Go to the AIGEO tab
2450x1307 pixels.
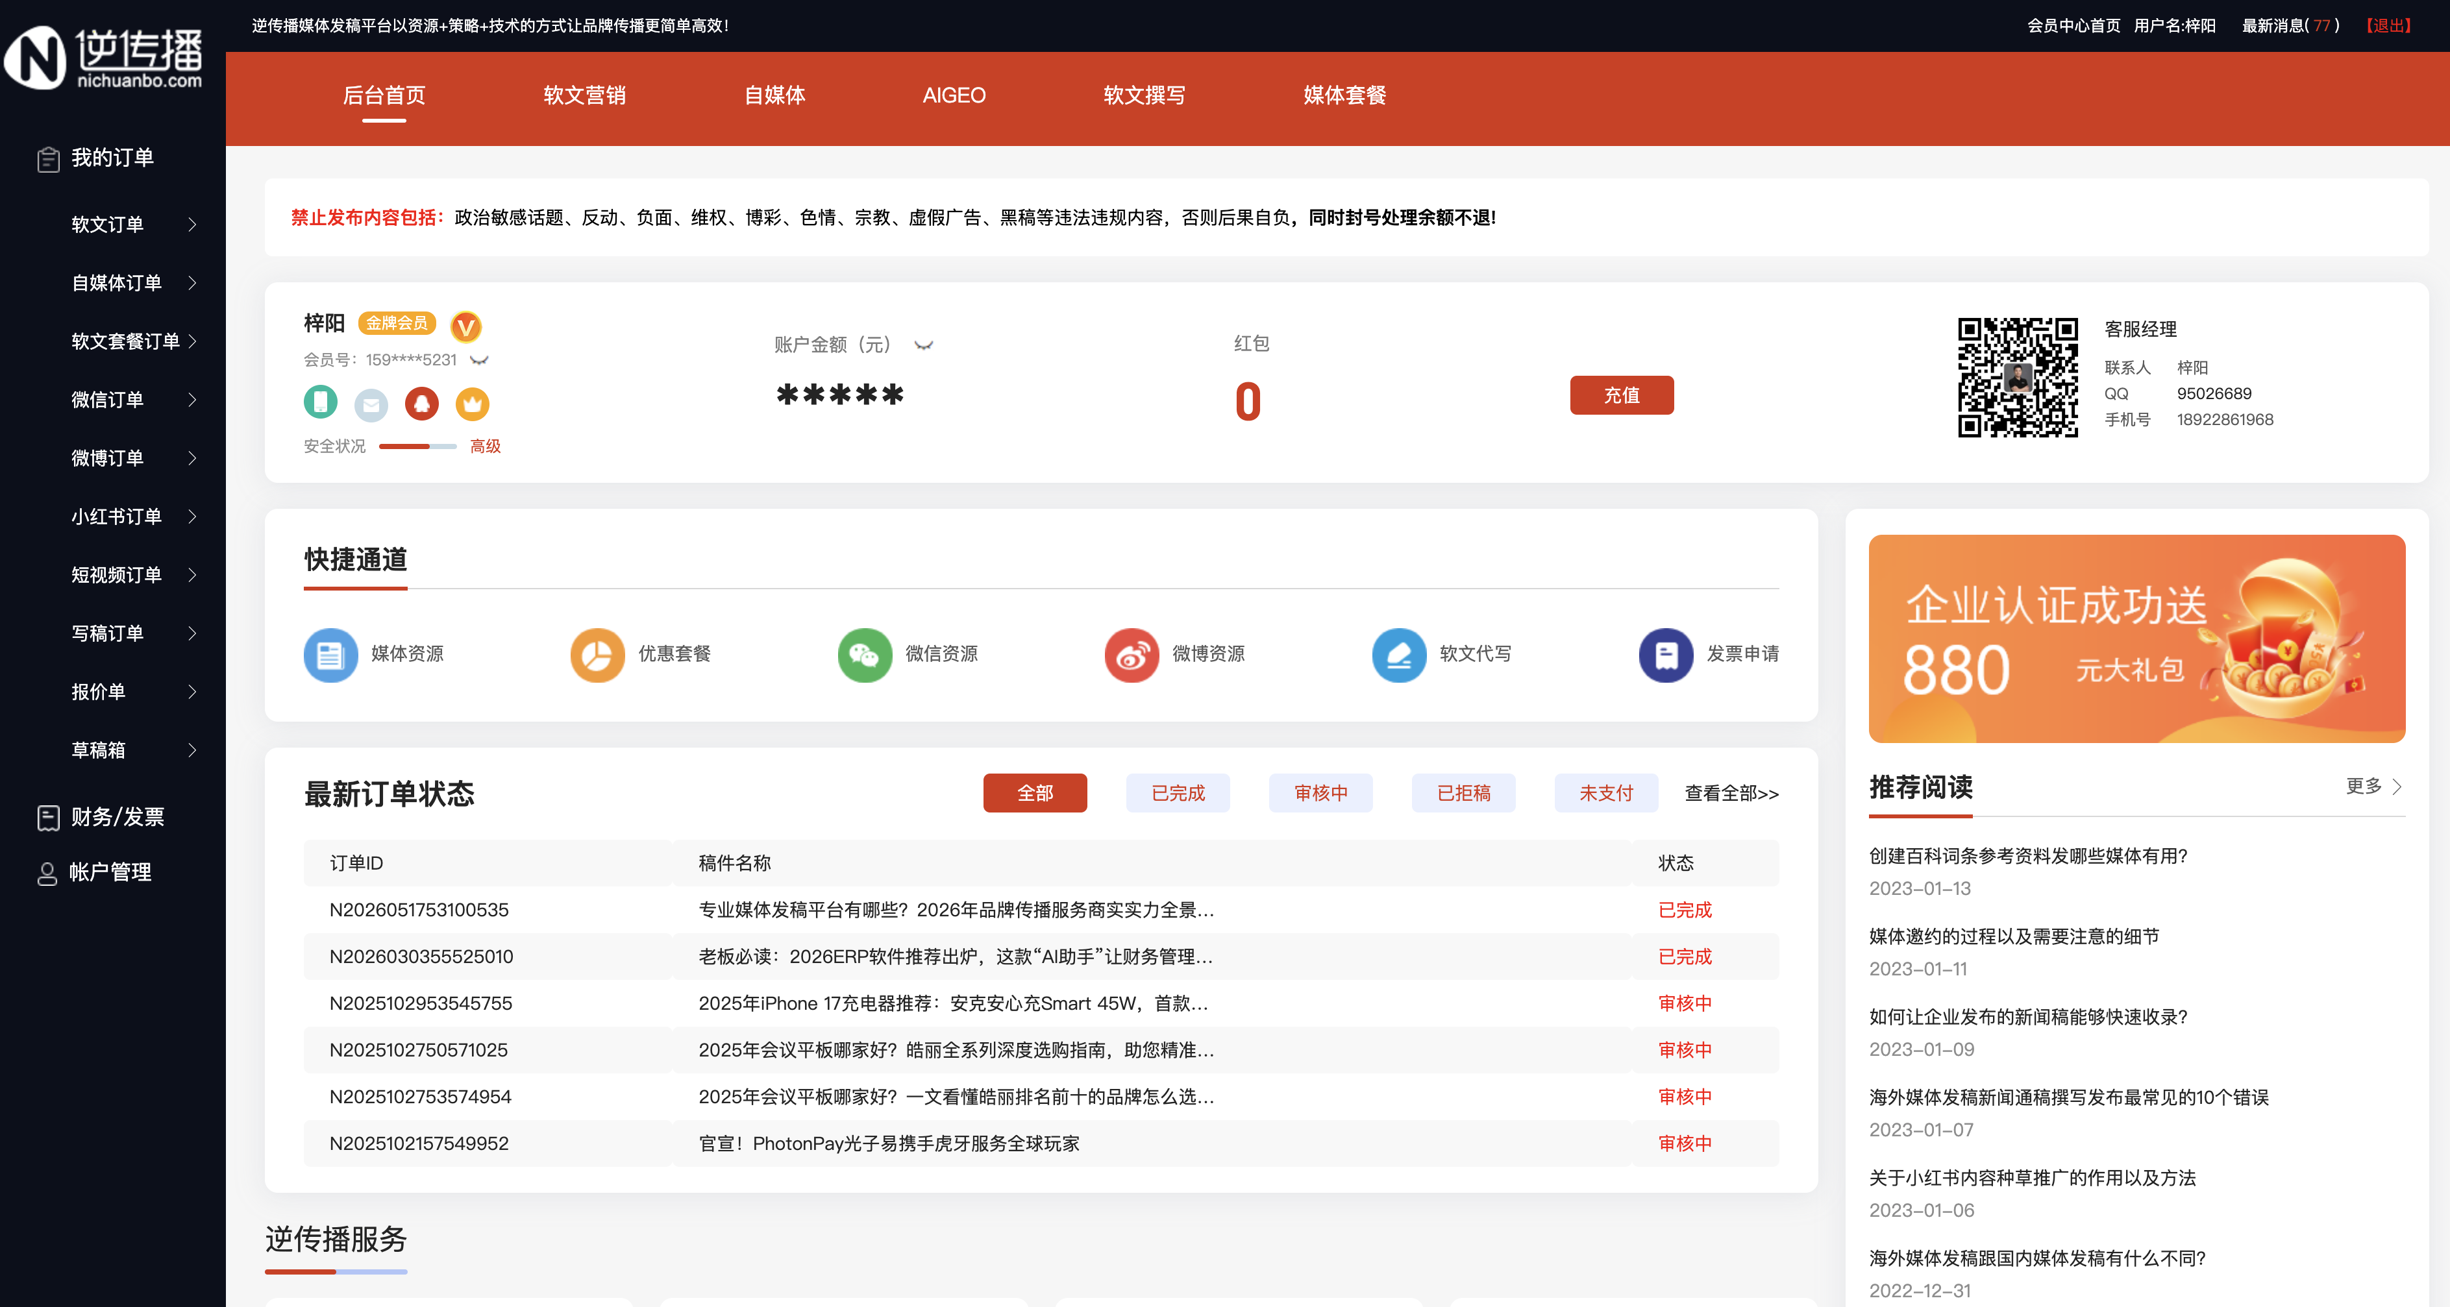[954, 95]
